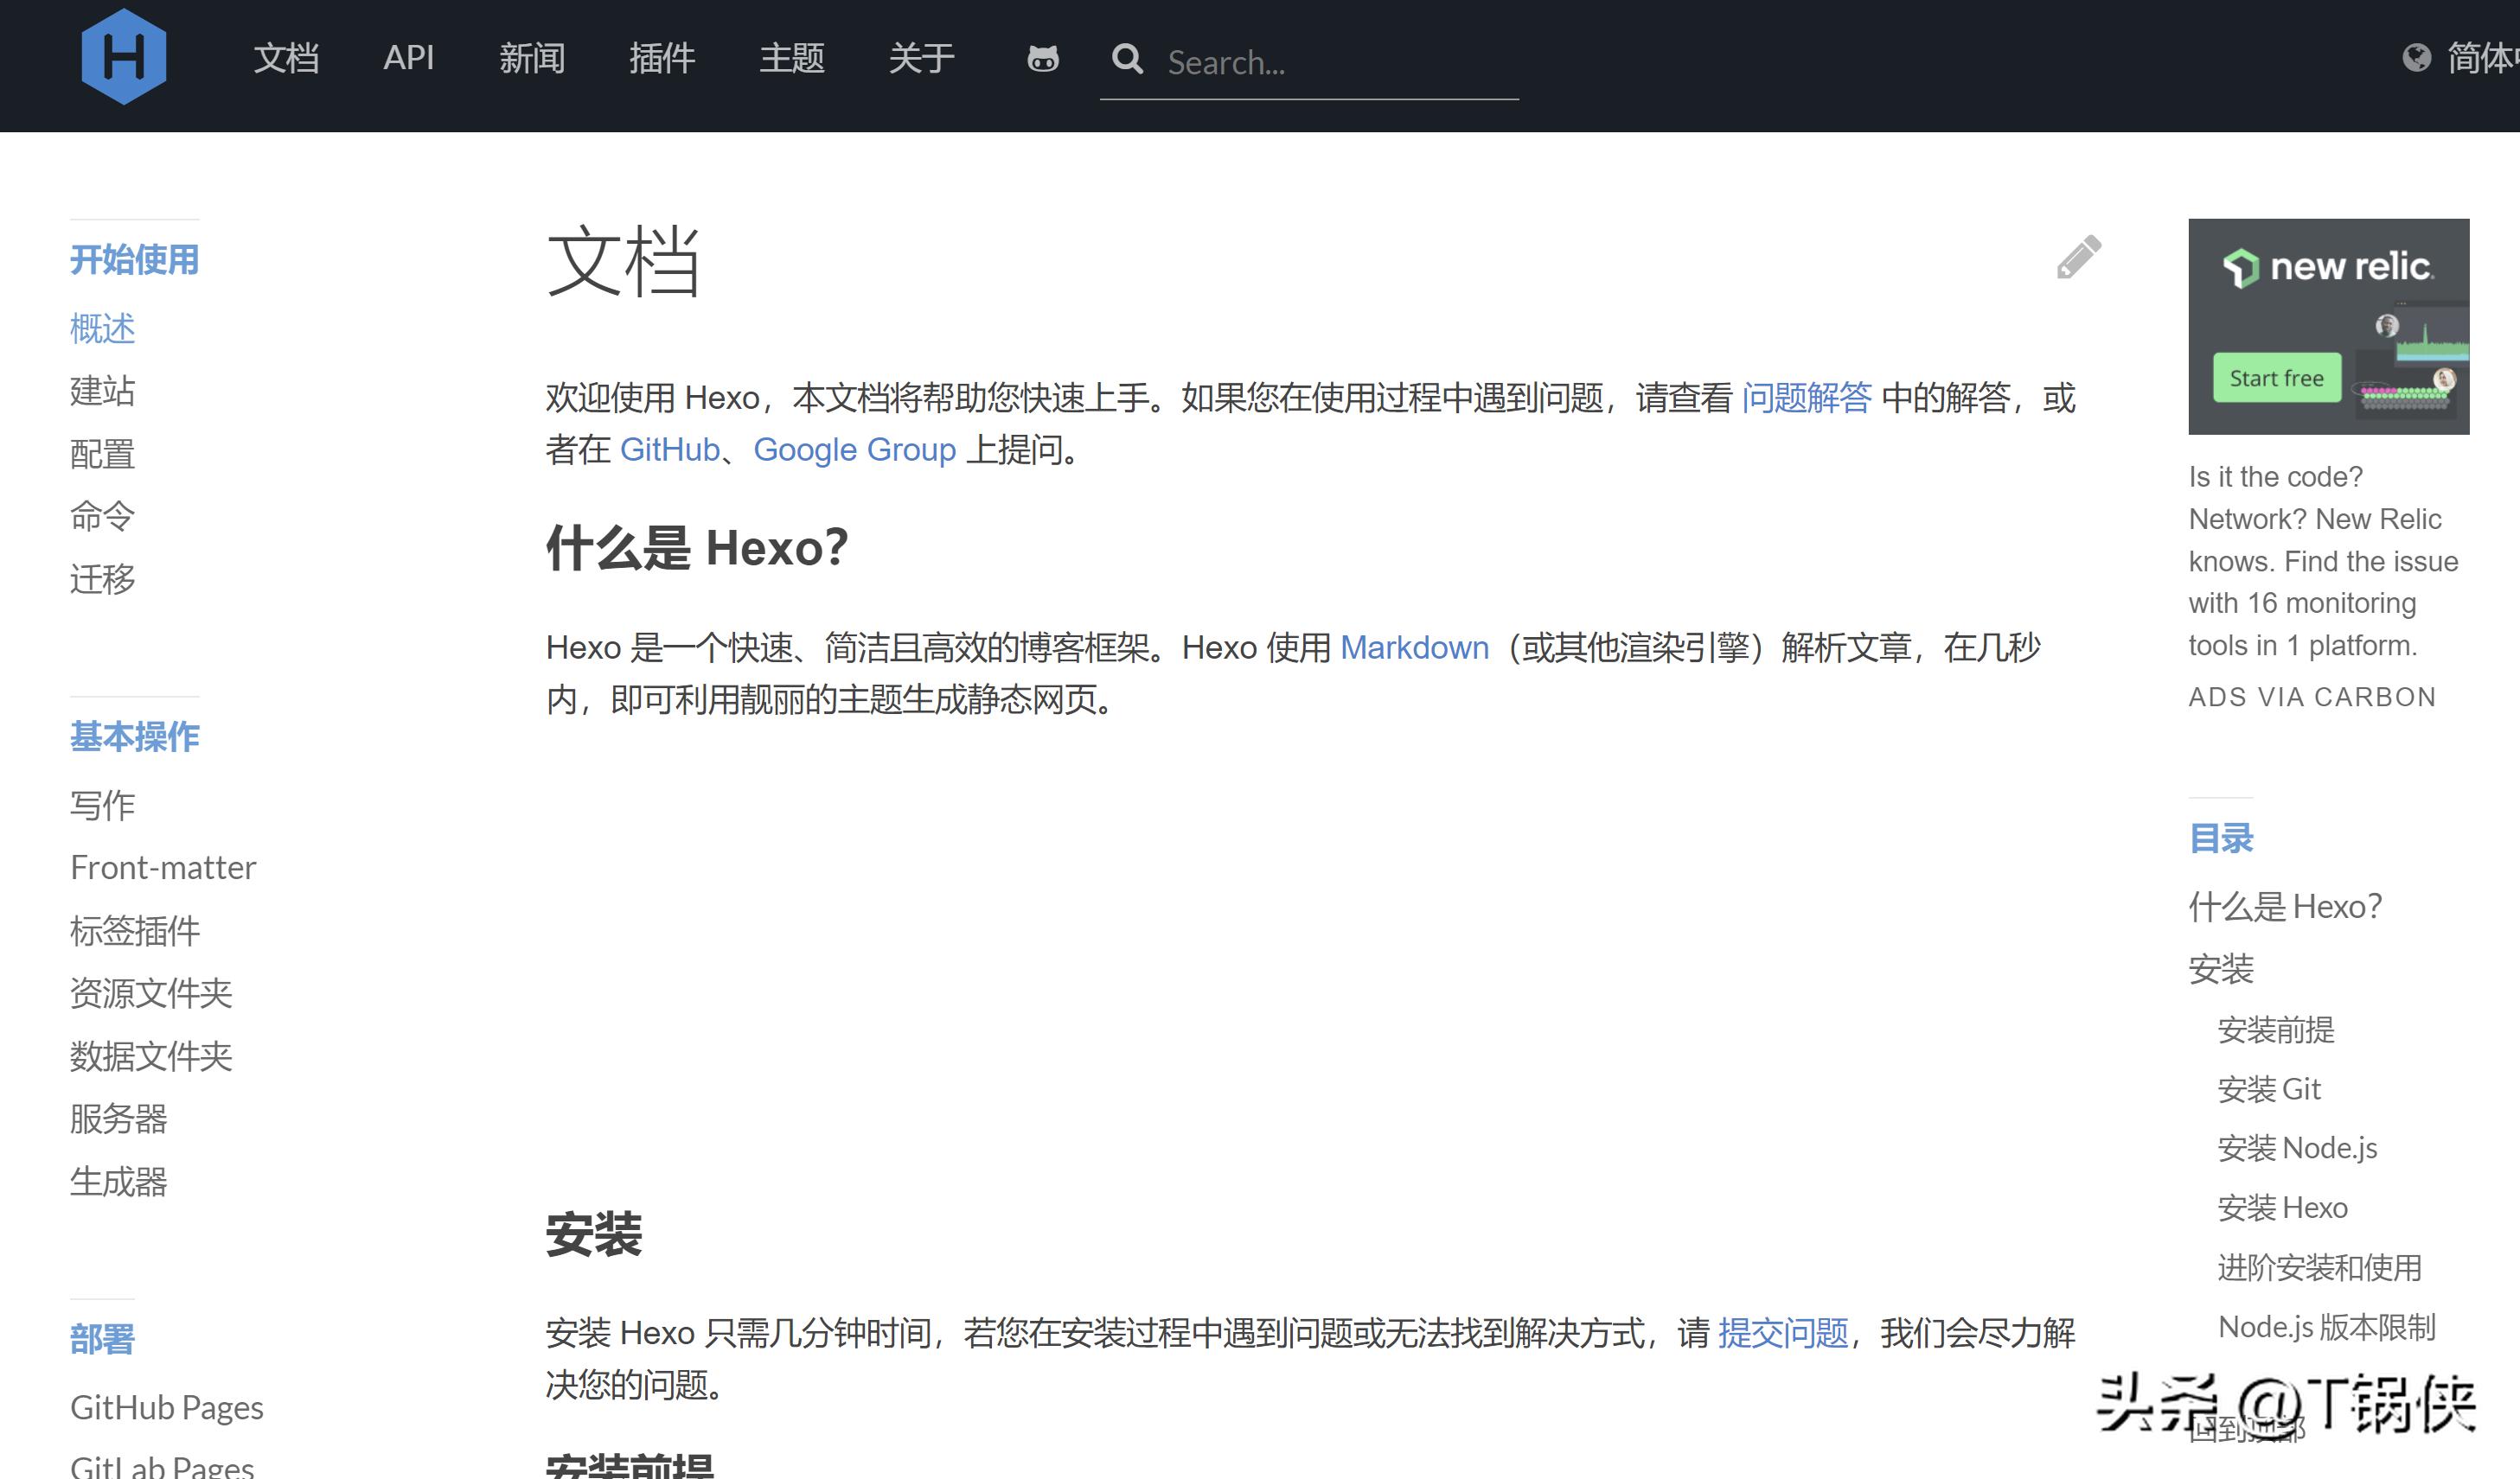This screenshot has height=1479, width=2520.
Task: Jump to 安装 in the TOC
Action: pos(2221,968)
